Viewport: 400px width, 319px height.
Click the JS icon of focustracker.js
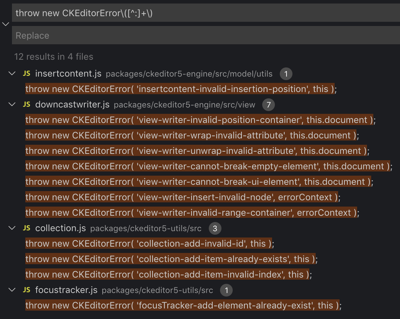(x=26, y=290)
